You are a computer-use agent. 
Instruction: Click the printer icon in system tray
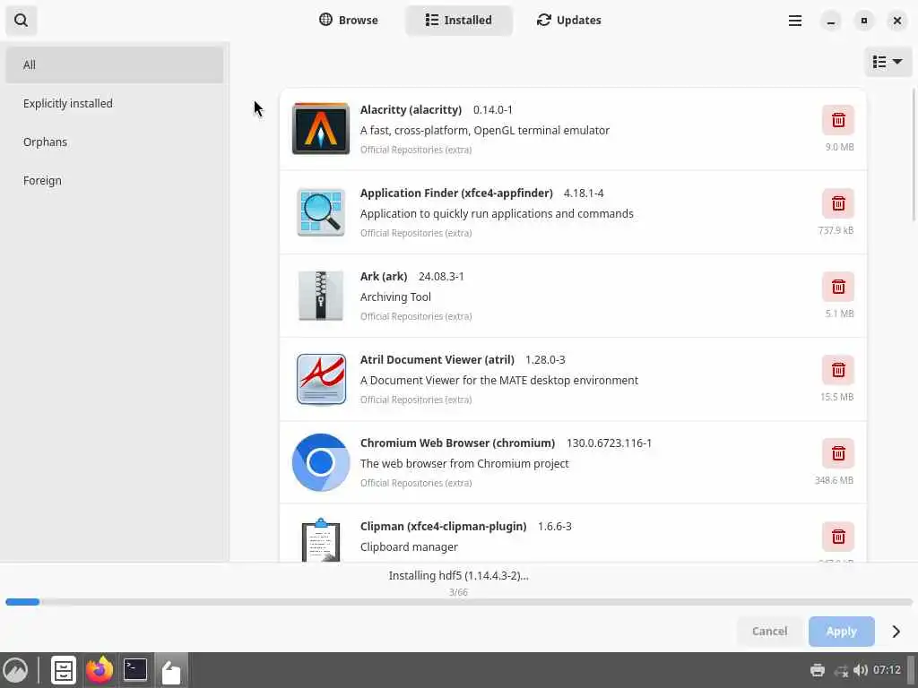point(818,670)
